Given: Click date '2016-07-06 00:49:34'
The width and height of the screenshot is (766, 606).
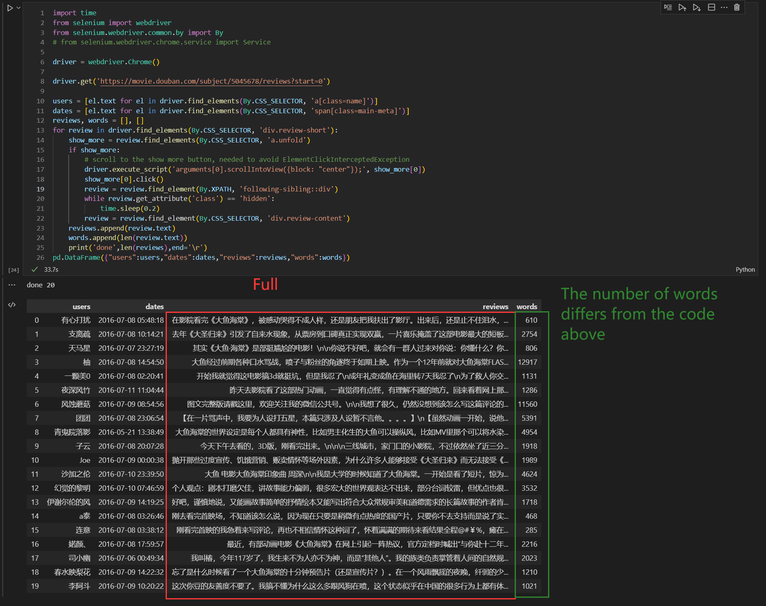Looking at the screenshot, I should click(x=131, y=558).
